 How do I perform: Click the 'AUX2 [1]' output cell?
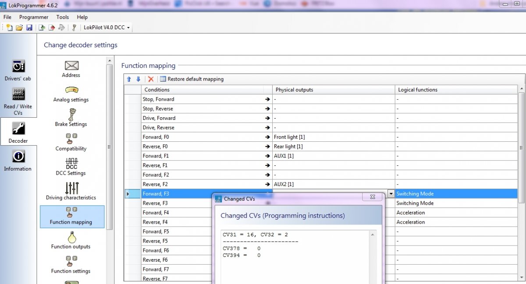(x=334, y=184)
